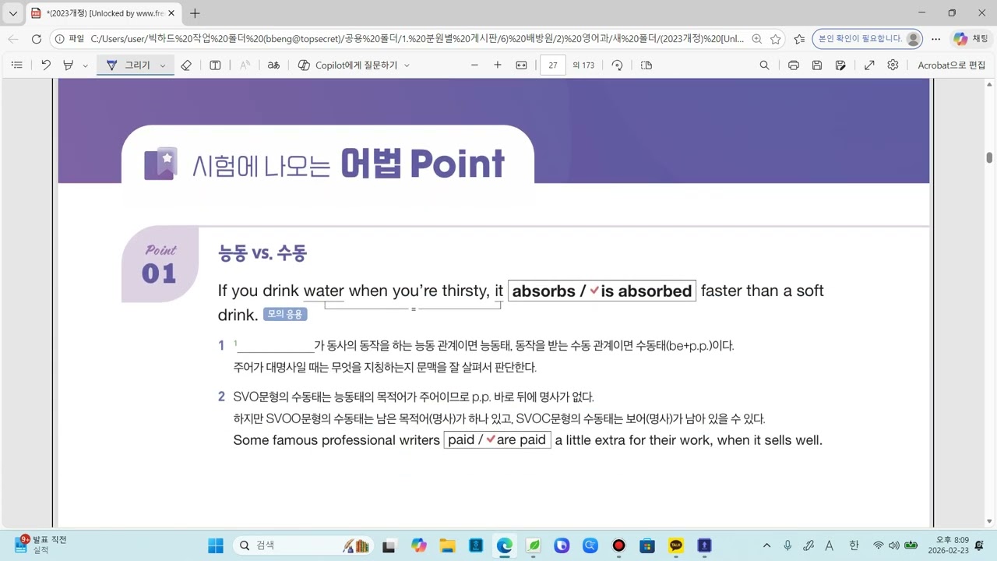Click the vertical scrollbar thumb
The image size is (997, 561).
point(989,158)
